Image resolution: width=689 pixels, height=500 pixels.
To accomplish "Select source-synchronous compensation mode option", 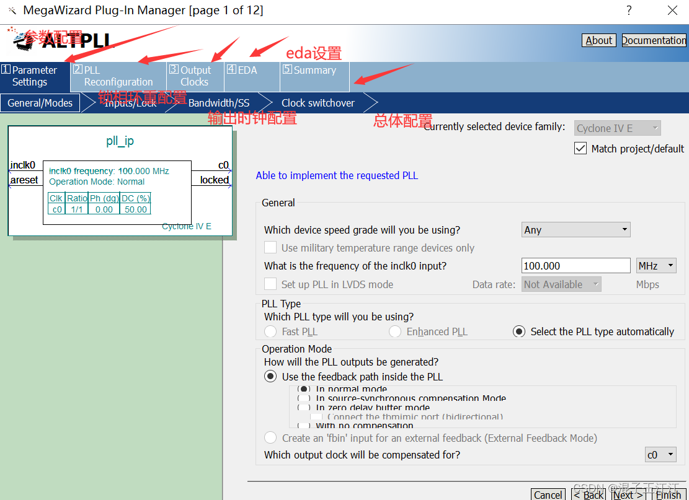I will 304,398.
